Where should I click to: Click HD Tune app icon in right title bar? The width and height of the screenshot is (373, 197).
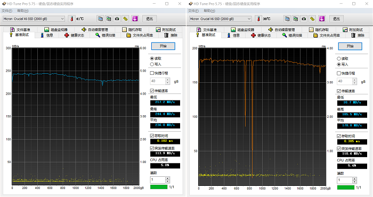click(x=191, y=4)
